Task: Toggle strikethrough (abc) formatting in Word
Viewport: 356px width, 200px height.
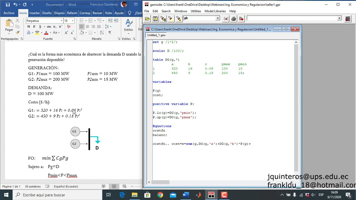Action: (x=49, y=27)
